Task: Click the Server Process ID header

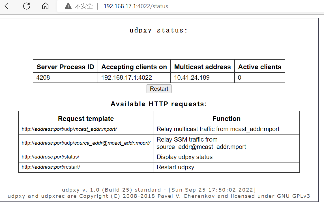Action: pos(65,67)
